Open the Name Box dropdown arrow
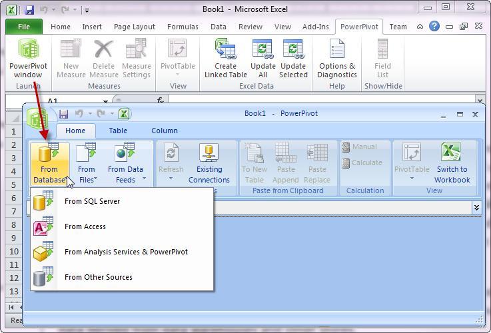 (x=105, y=101)
